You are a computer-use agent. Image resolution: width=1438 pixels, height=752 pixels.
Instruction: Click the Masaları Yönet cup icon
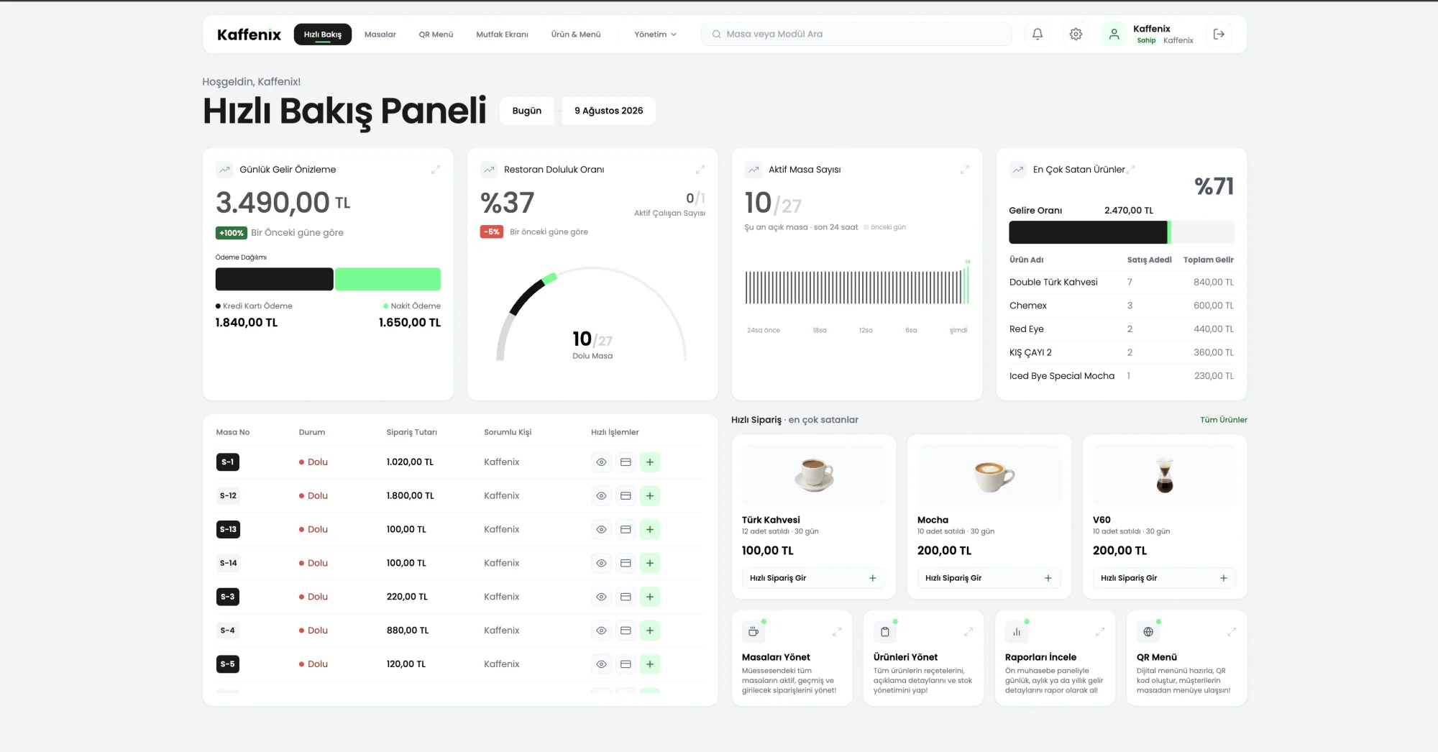(754, 632)
